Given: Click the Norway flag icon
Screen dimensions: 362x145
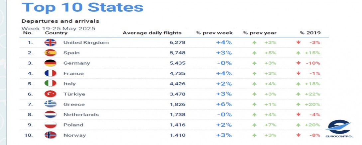Looking at the screenshot, I should [50, 135].
